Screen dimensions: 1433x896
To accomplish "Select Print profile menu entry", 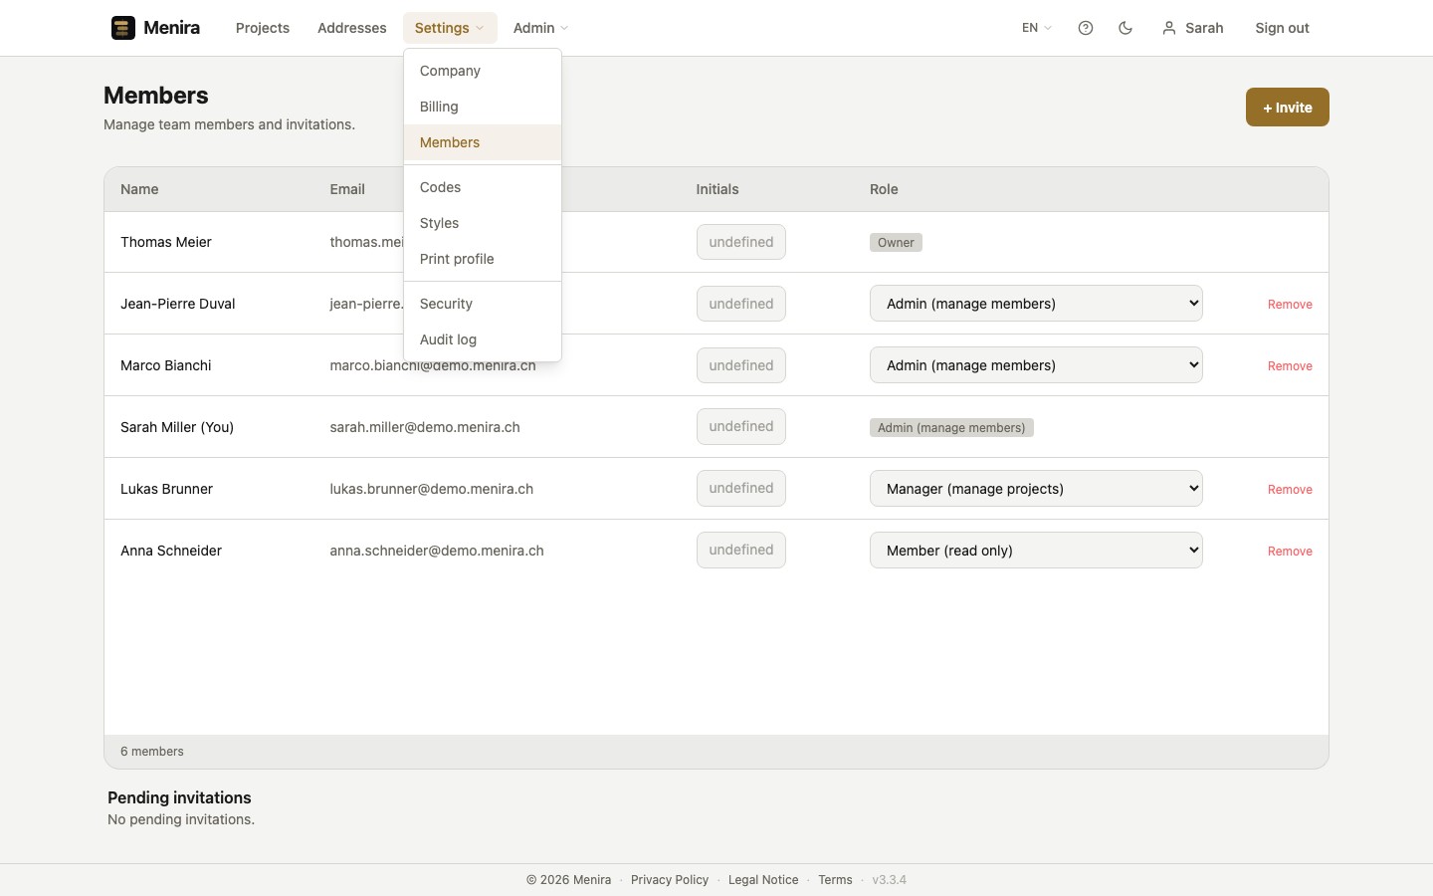I will point(483,259).
